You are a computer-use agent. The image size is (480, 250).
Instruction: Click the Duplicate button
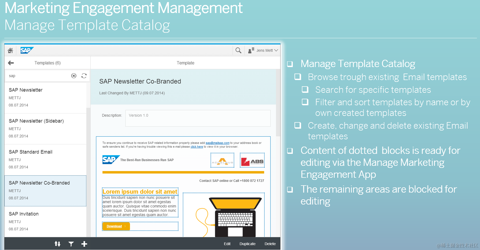click(x=248, y=244)
